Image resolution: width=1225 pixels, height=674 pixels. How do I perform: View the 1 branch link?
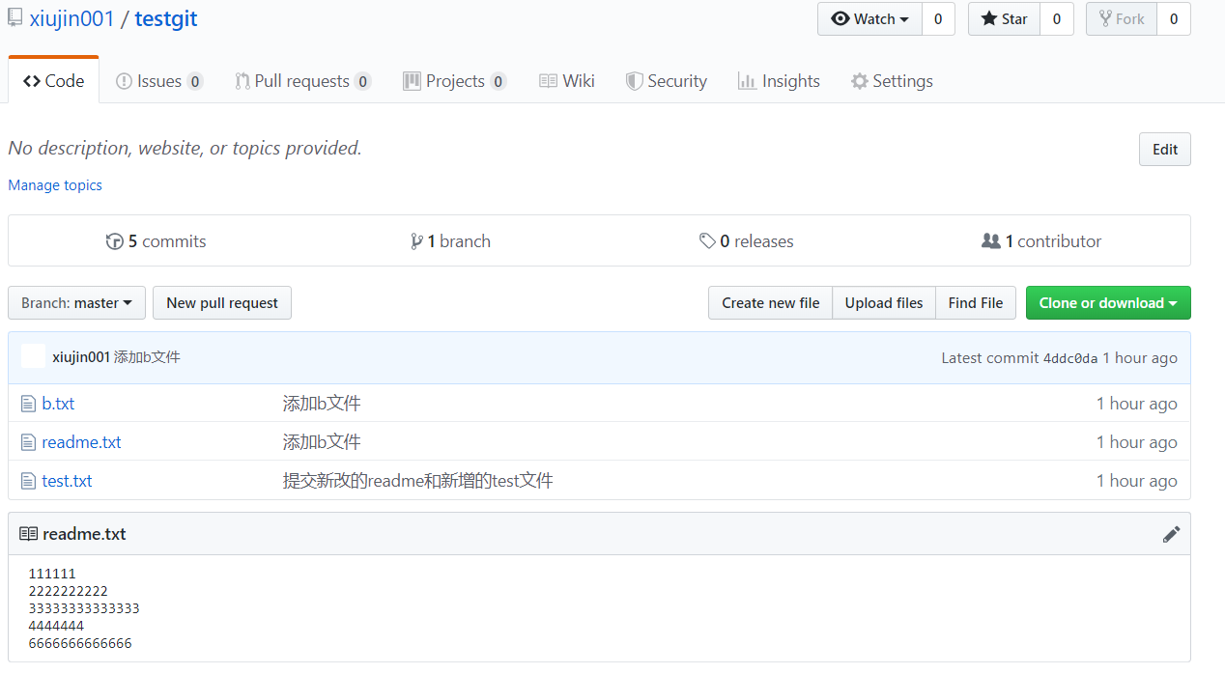click(x=450, y=241)
